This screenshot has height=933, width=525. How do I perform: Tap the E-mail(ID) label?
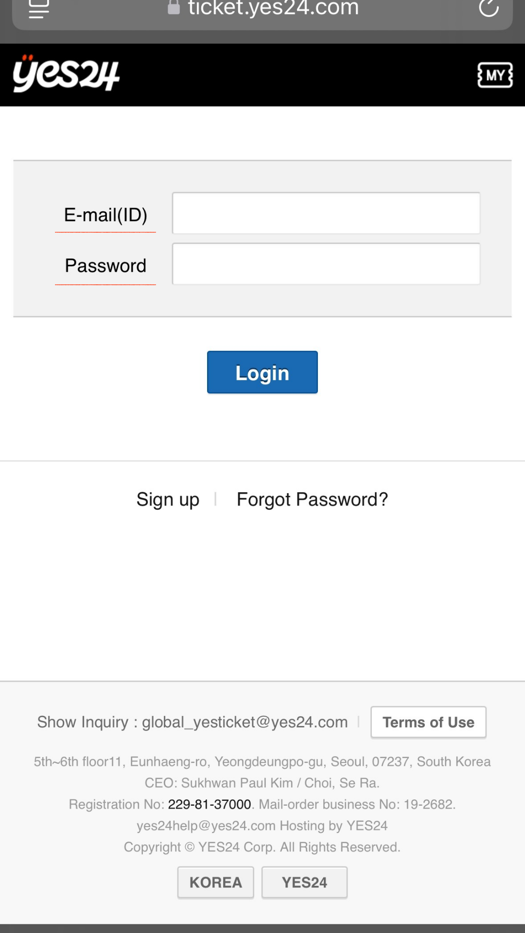click(105, 215)
